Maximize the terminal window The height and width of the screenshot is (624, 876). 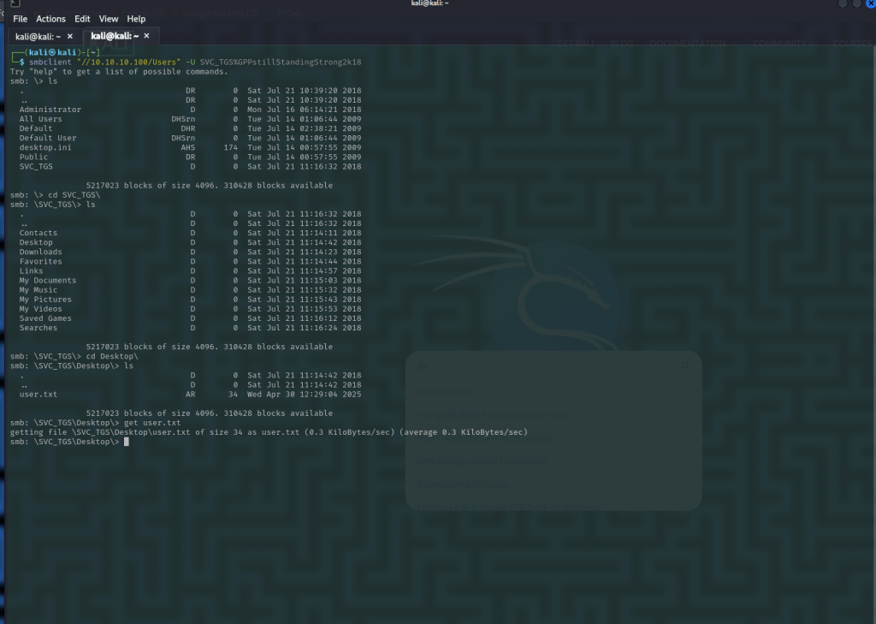click(x=856, y=4)
